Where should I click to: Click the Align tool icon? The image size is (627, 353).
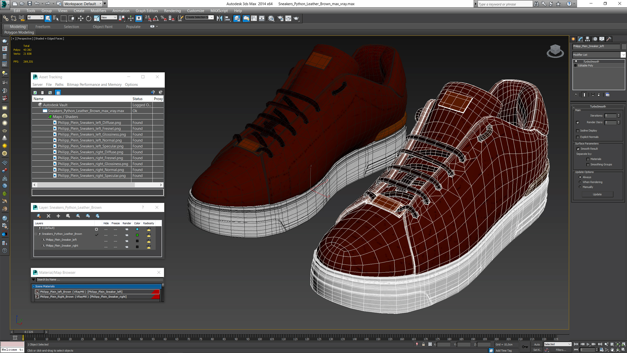[228, 18]
